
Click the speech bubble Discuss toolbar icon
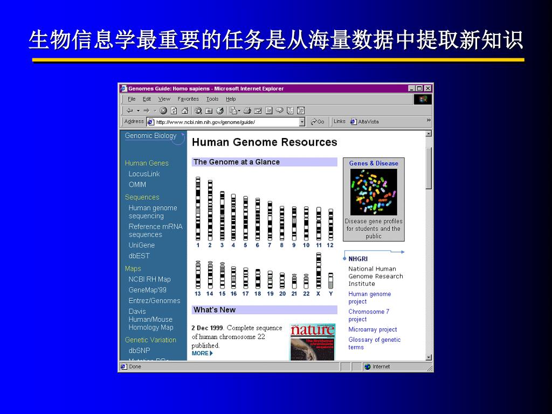coord(280,111)
